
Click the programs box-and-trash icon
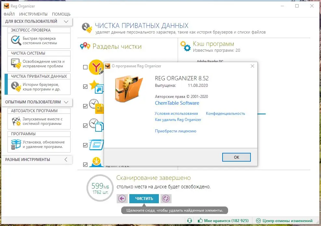tap(16, 144)
